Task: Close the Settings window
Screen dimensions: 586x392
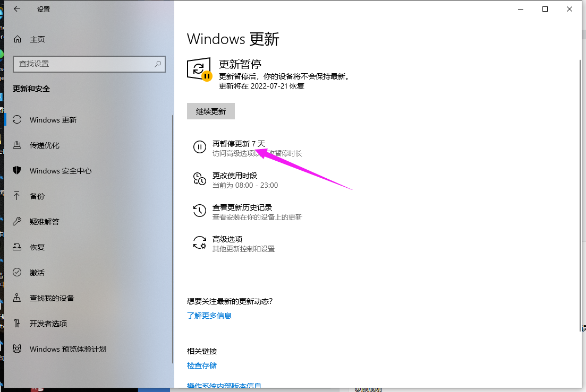Action: pyautogui.click(x=569, y=9)
